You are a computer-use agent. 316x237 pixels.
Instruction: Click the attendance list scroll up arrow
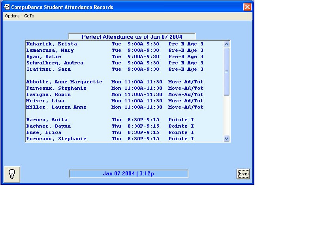pyautogui.click(x=226, y=44)
